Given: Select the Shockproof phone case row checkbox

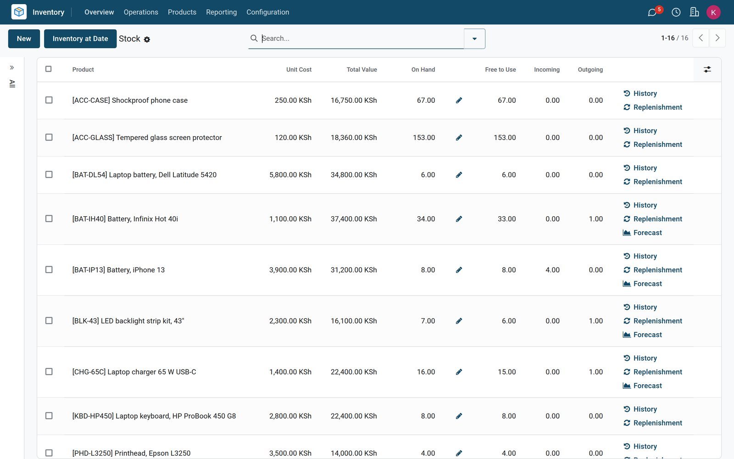Looking at the screenshot, I should point(49,100).
